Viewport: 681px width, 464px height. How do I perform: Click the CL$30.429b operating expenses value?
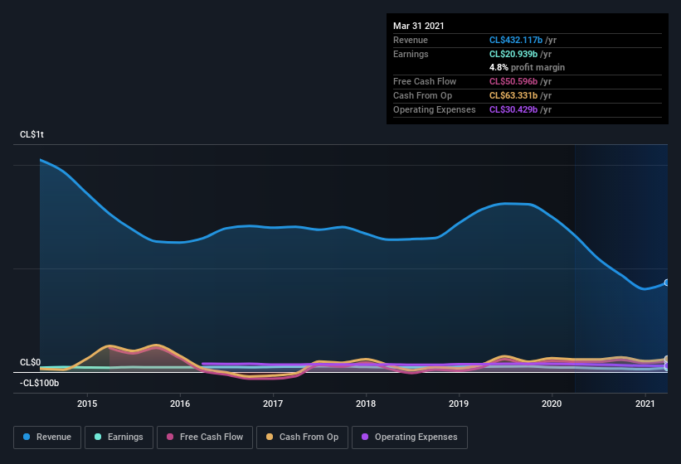pyautogui.click(x=513, y=109)
